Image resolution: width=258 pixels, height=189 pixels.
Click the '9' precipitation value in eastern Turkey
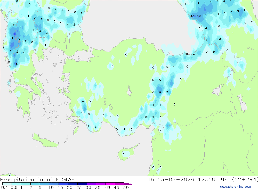[160, 93]
